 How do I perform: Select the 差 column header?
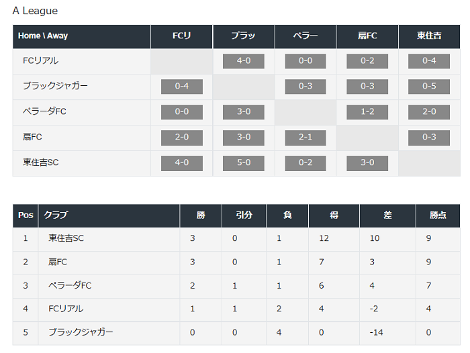pyautogui.click(x=387, y=215)
